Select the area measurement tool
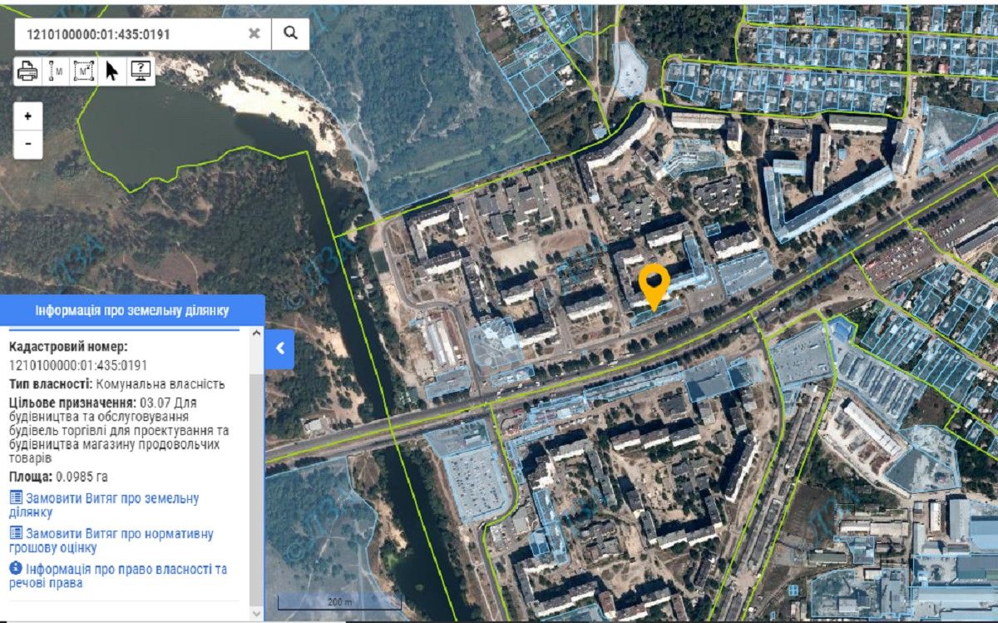Viewport: 998px width, 623px height. click(x=83, y=72)
